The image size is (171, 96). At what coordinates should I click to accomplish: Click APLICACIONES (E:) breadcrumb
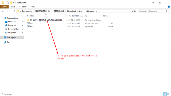coord(43,11)
